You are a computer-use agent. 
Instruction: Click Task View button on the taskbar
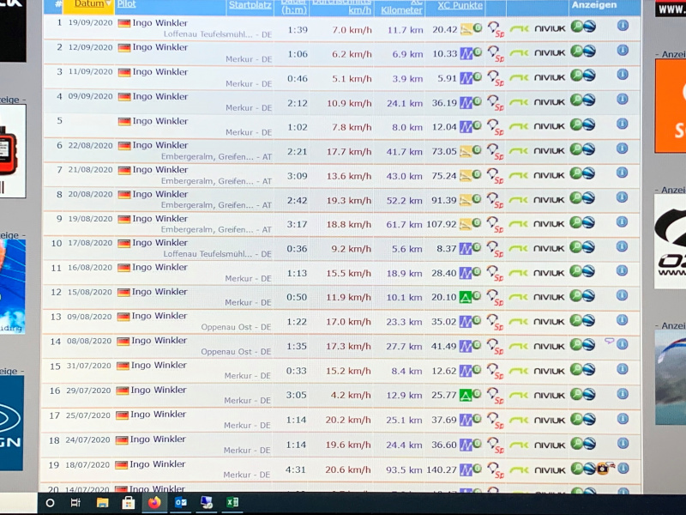click(x=75, y=503)
